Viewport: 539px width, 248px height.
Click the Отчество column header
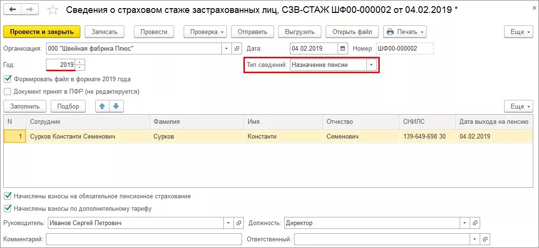tap(361, 121)
